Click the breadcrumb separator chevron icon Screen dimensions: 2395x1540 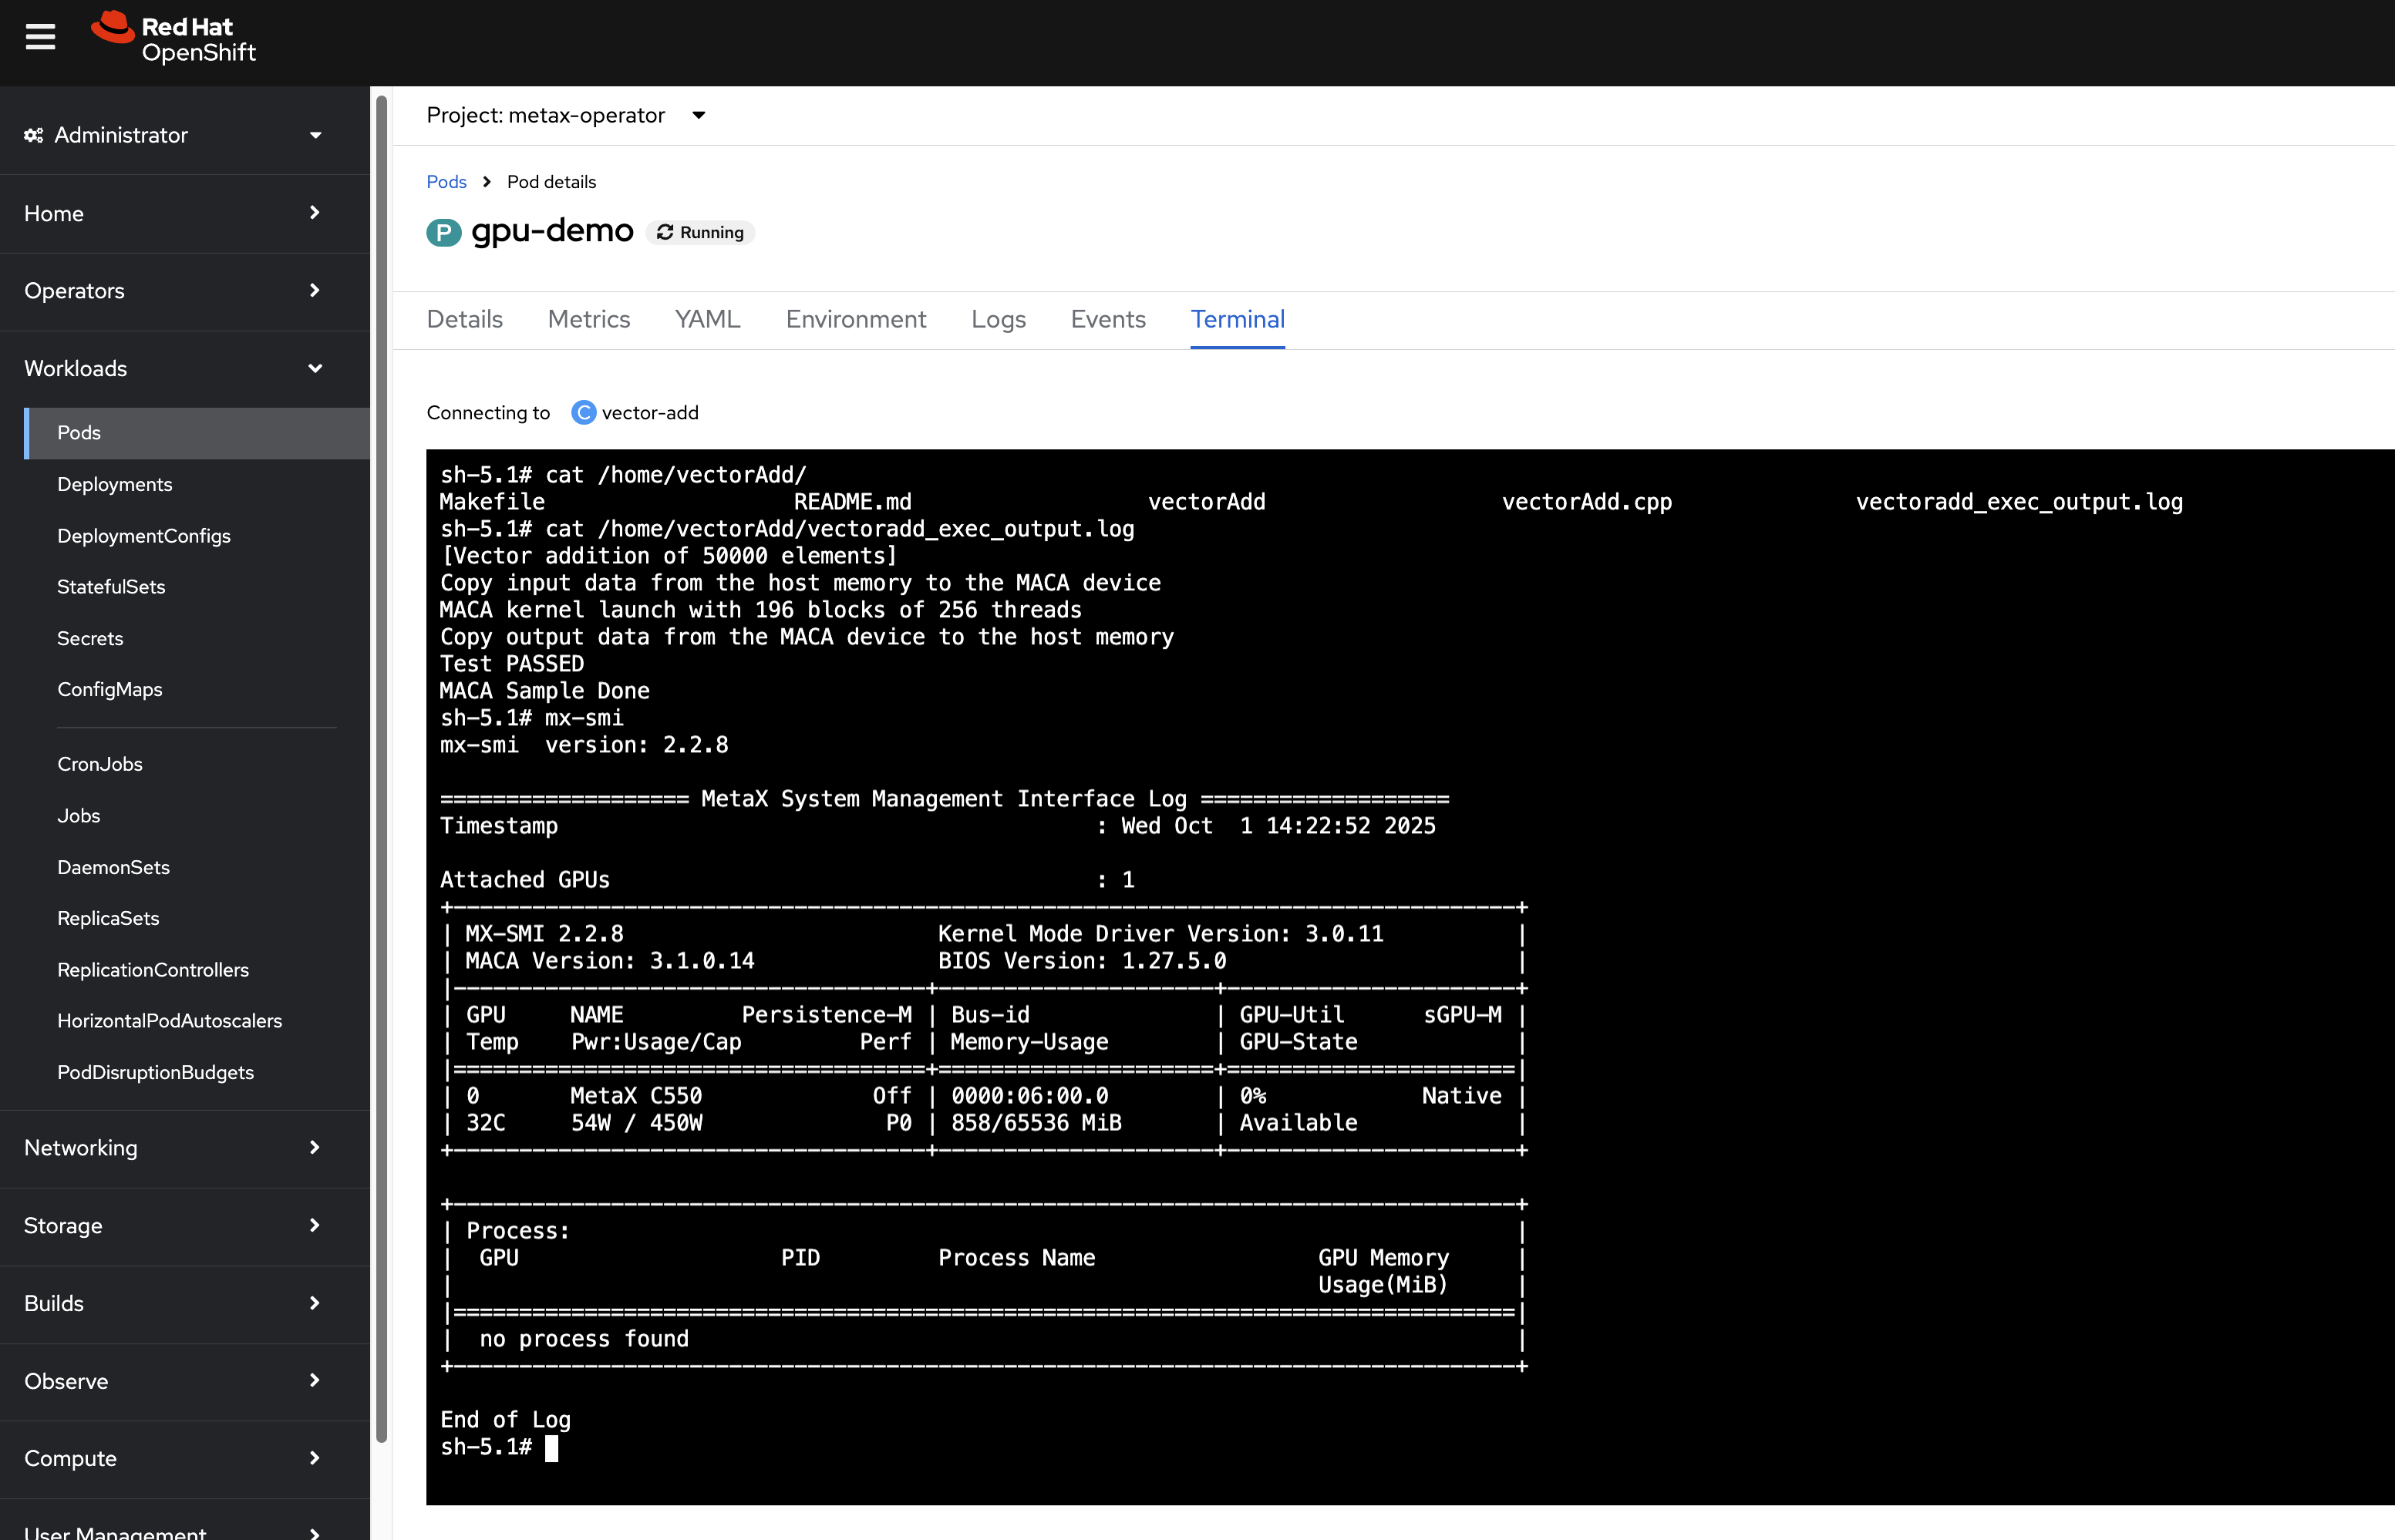click(x=487, y=182)
